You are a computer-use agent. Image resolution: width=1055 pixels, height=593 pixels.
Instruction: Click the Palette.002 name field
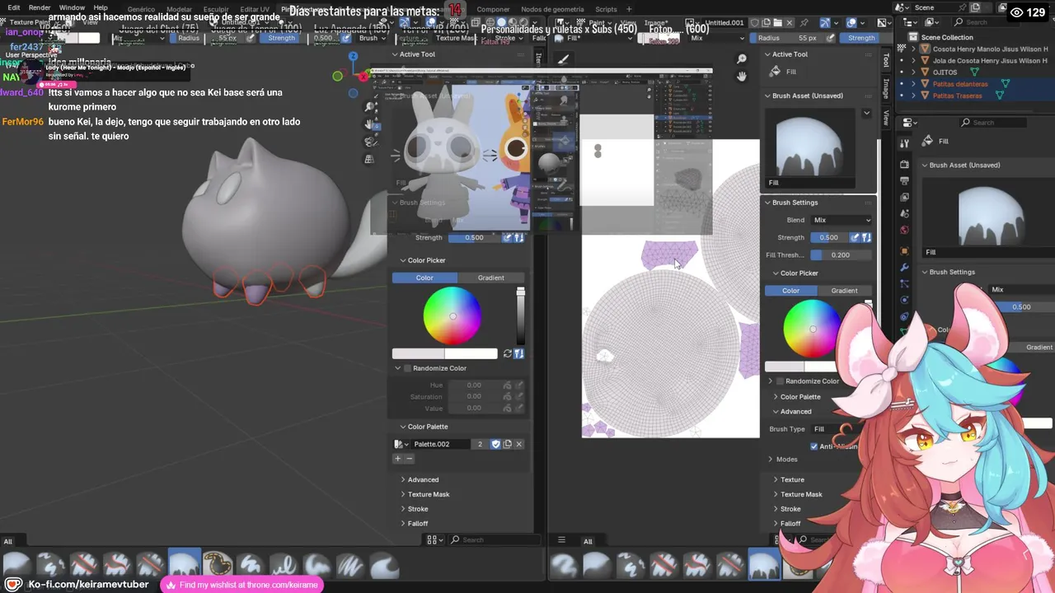(441, 444)
